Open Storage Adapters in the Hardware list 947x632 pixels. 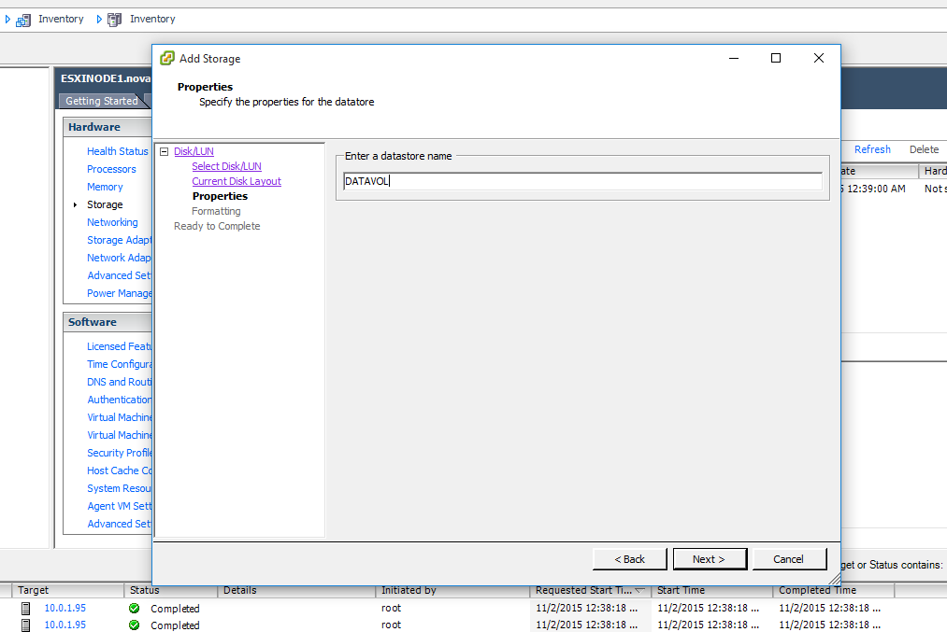[x=119, y=240]
